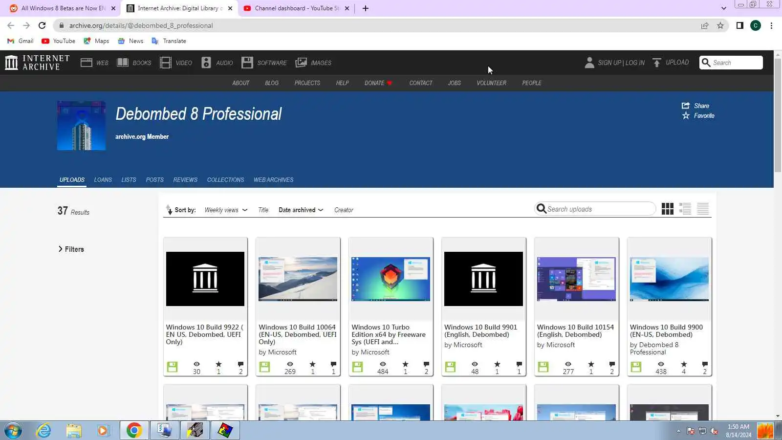Open Windows 10 Build 10154 thumbnail

tap(577, 279)
